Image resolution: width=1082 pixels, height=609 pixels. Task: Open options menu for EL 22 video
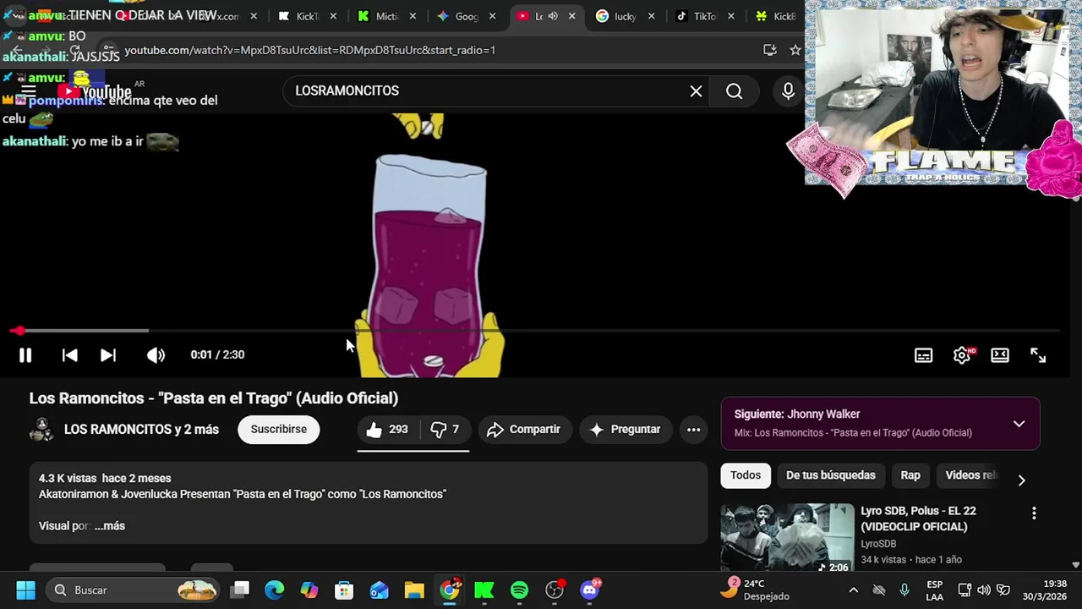click(x=1034, y=513)
